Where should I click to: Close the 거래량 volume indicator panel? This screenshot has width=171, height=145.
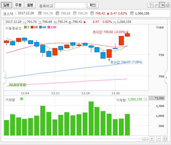(145, 99)
